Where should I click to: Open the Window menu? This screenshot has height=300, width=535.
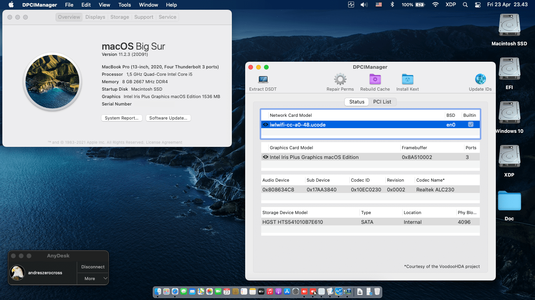[148, 5]
